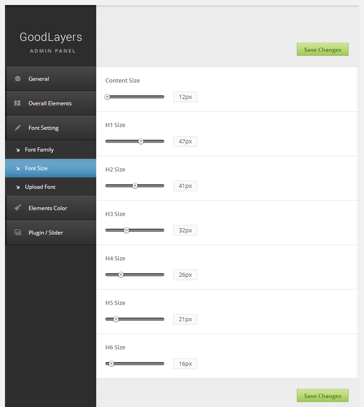Click the pencil icon beside Font Setting
This screenshot has width=364, height=407.
click(x=18, y=128)
